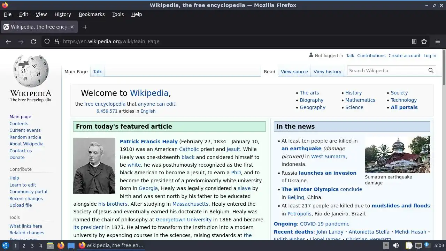Select the Wikipedia Firefox taskbar window button
The image size is (446, 251).
111,245
